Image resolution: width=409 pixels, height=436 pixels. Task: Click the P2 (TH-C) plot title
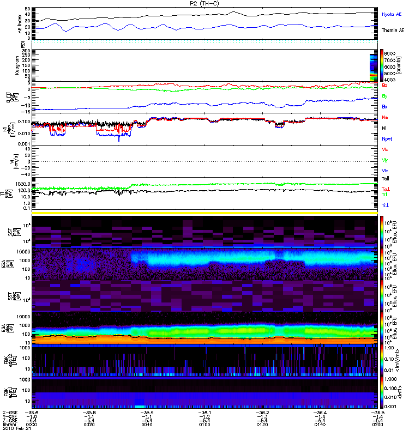(204, 3)
